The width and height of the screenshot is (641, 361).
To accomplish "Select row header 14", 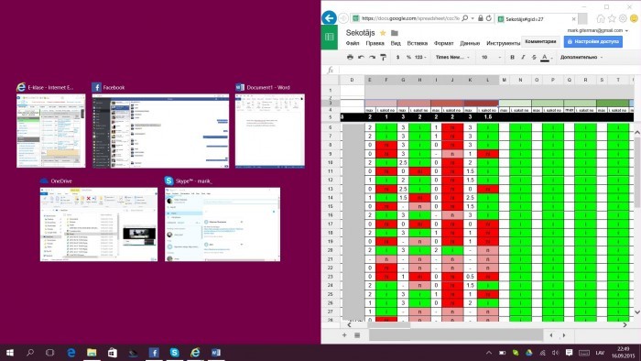I will pyautogui.click(x=331, y=198).
